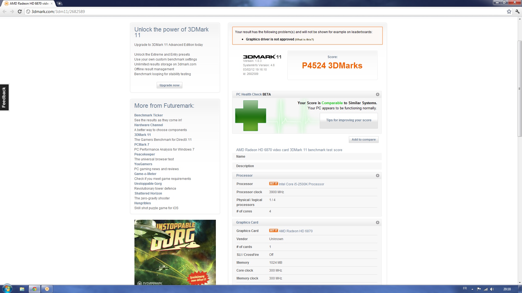The height and width of the screenshot is (293, 522).
Task: Click the GET IT badge beside AMD Radeon HD 6870
Action: (273, 231)
